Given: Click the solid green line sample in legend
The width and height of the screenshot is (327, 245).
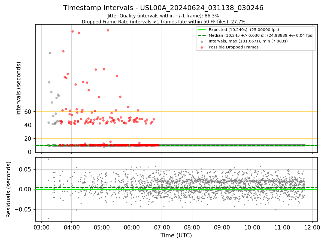Looking at the screenshot, I should [202, 30].
